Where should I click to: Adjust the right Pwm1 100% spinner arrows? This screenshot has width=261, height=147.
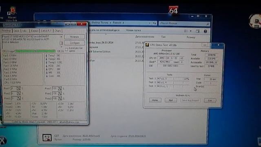(x=60, y=89)
